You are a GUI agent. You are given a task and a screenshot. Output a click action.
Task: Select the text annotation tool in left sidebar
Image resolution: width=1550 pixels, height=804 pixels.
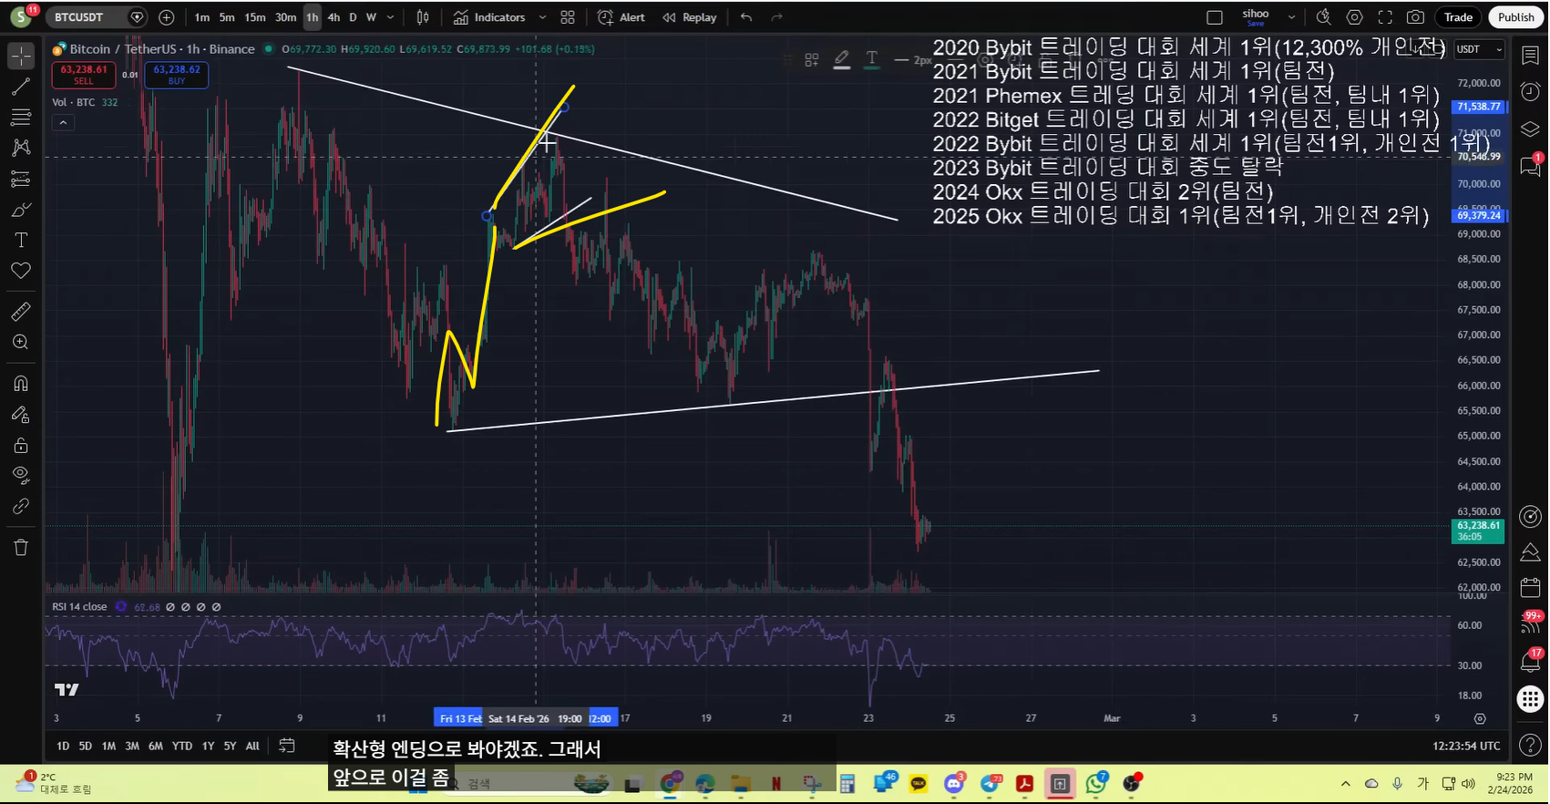[20, 240]
